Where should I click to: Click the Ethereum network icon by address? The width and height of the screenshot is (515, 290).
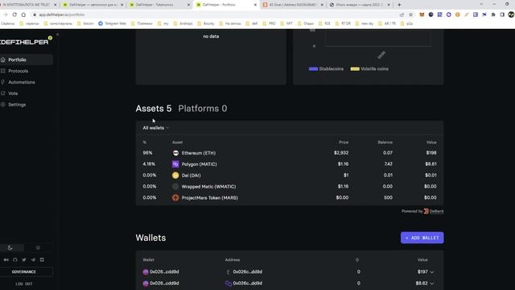[229, 272]
